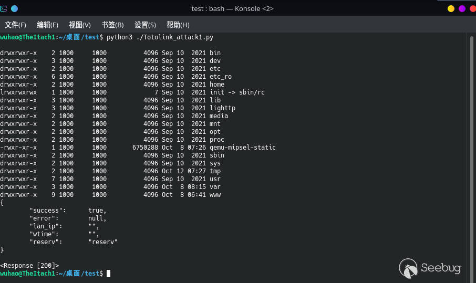
Task: Click the qemu-mipsel-static file name
Action: click(242, 148)
